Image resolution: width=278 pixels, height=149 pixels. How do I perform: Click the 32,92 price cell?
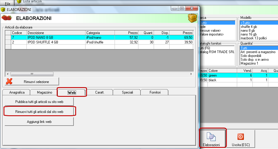[x=127, y=42]
